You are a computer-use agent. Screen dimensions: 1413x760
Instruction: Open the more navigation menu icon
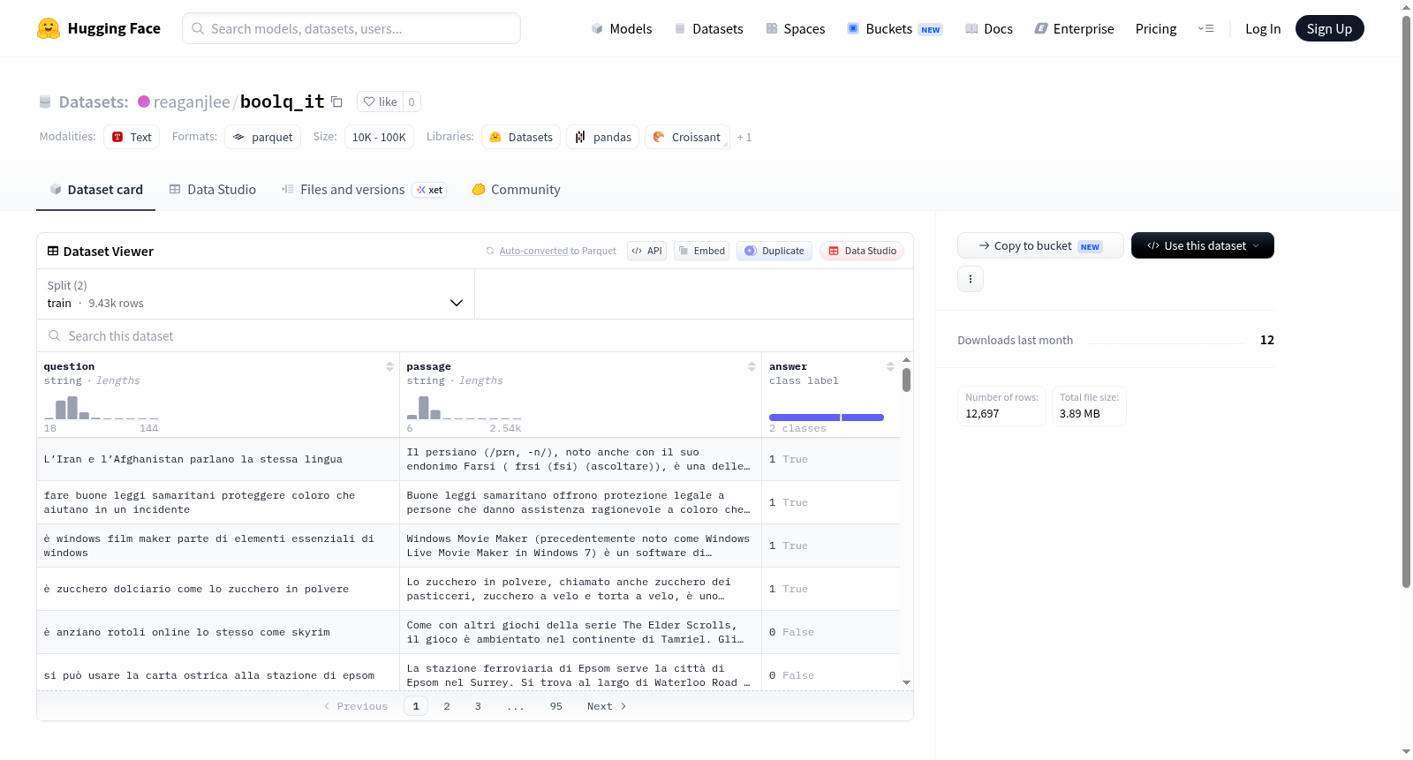(1205, 29)
